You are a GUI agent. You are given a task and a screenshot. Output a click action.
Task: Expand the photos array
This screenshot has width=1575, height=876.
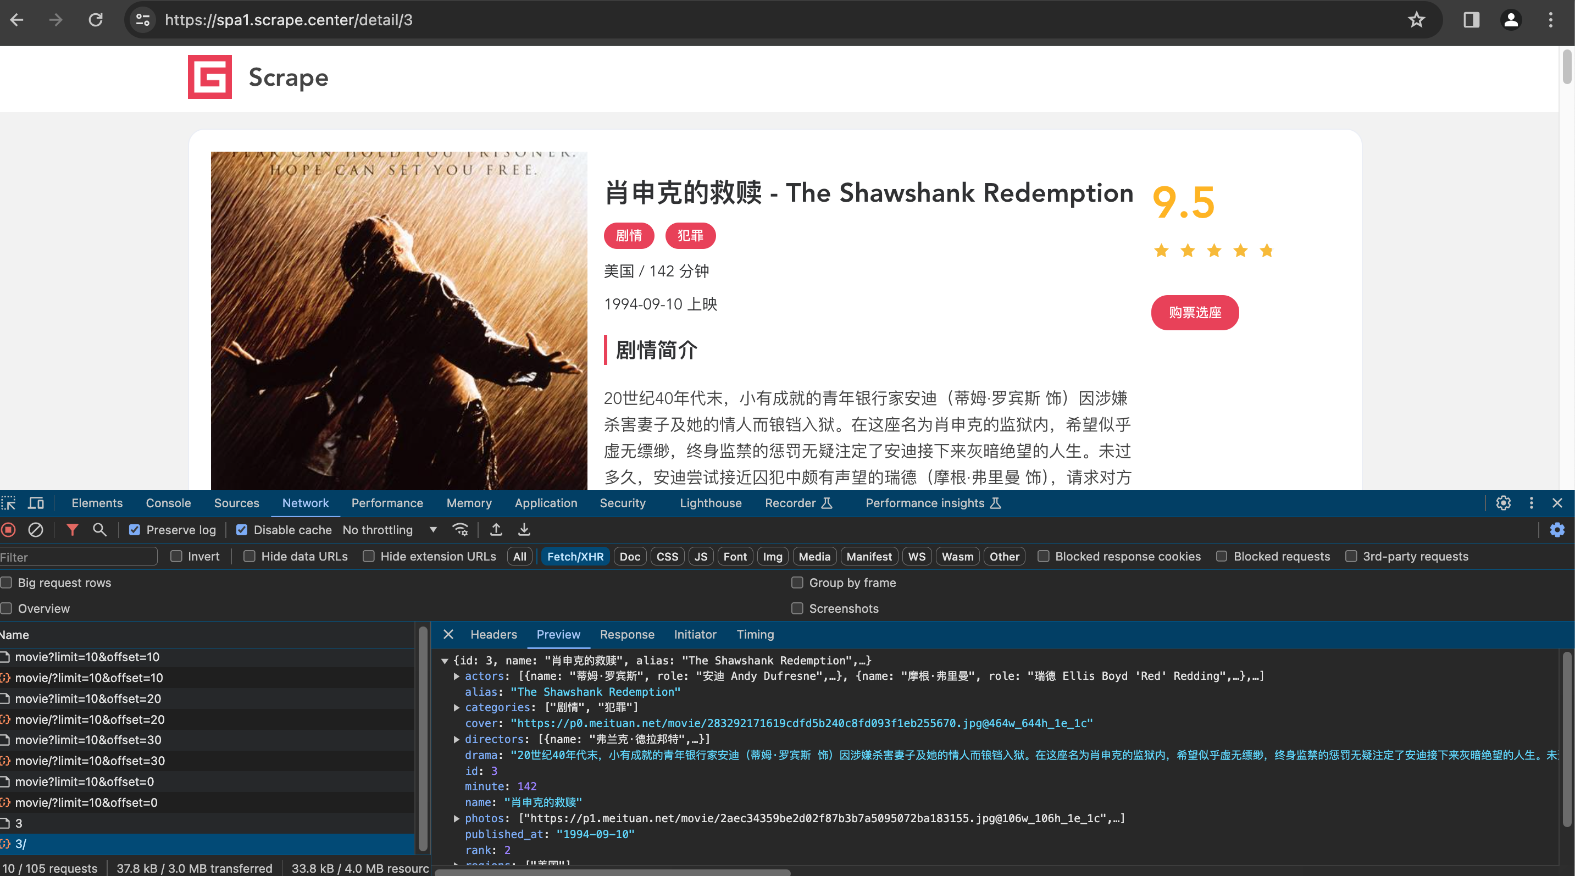[457, 818]
